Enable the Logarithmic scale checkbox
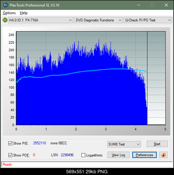The width and height of the screenshot is (174, 175). point(83,155)
